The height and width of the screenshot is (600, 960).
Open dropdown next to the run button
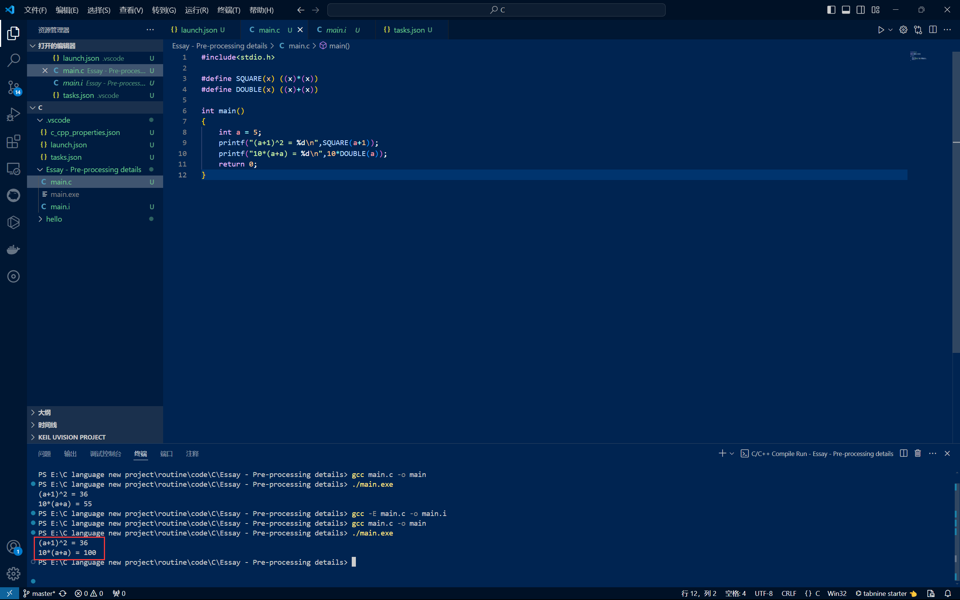[890, 30]
